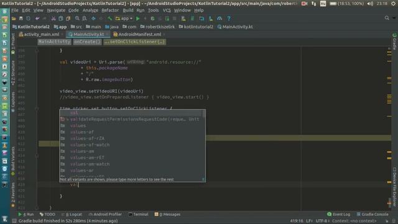Open the TODO tool window

click(47, 215)
